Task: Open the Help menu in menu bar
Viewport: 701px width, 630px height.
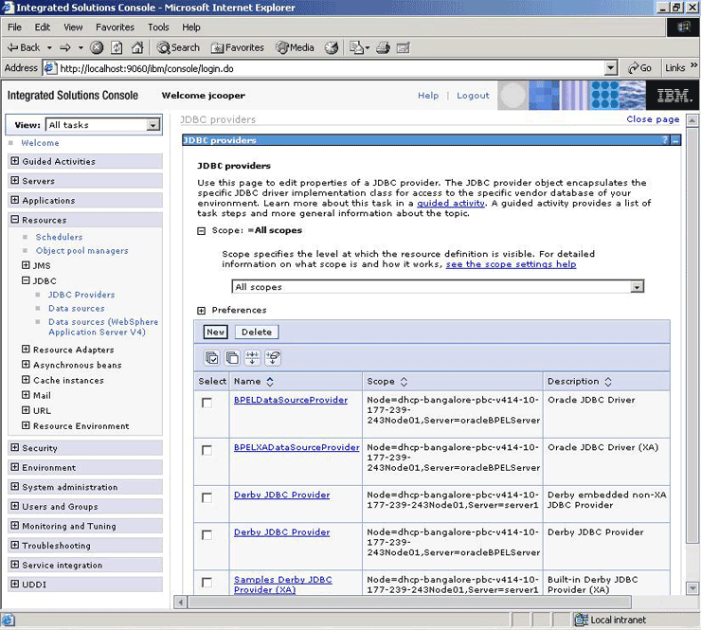Action: [x=191, y=27]
